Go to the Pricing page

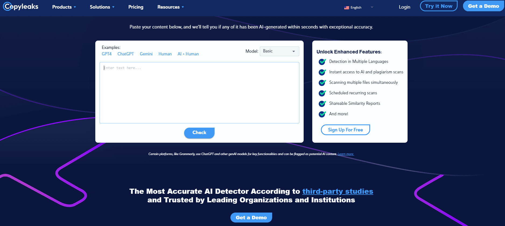click(x=136, y=7)
